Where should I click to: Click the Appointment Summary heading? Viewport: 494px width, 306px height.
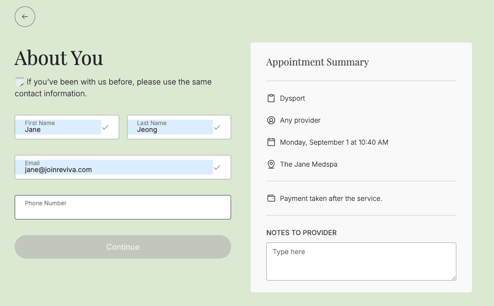pos(317,62)
